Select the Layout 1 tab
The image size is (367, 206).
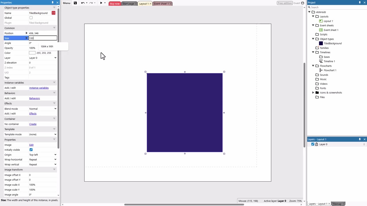[x=144, y=4]
